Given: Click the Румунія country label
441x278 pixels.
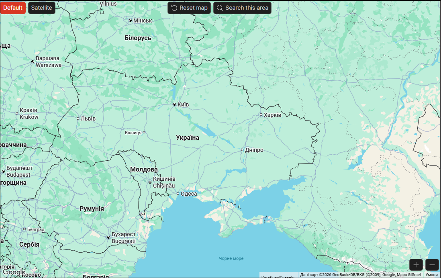Looking at the screenshot, I should [92, 209].
